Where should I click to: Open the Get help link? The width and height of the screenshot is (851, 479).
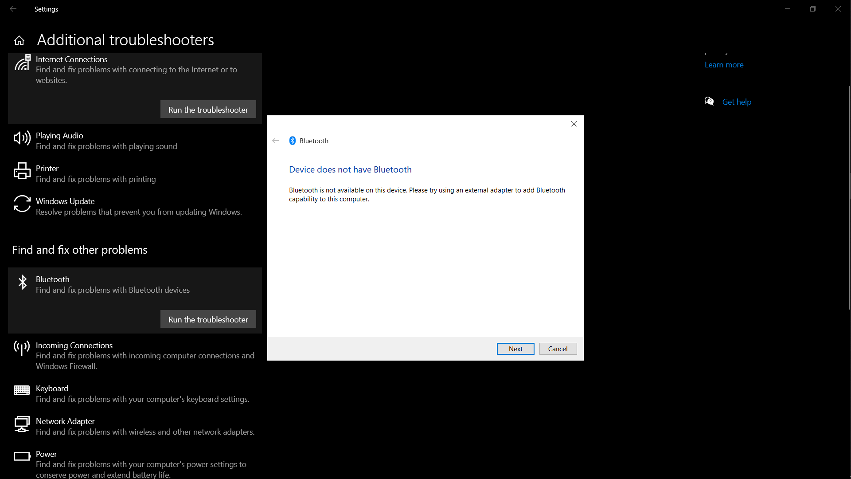pos(737,102)
